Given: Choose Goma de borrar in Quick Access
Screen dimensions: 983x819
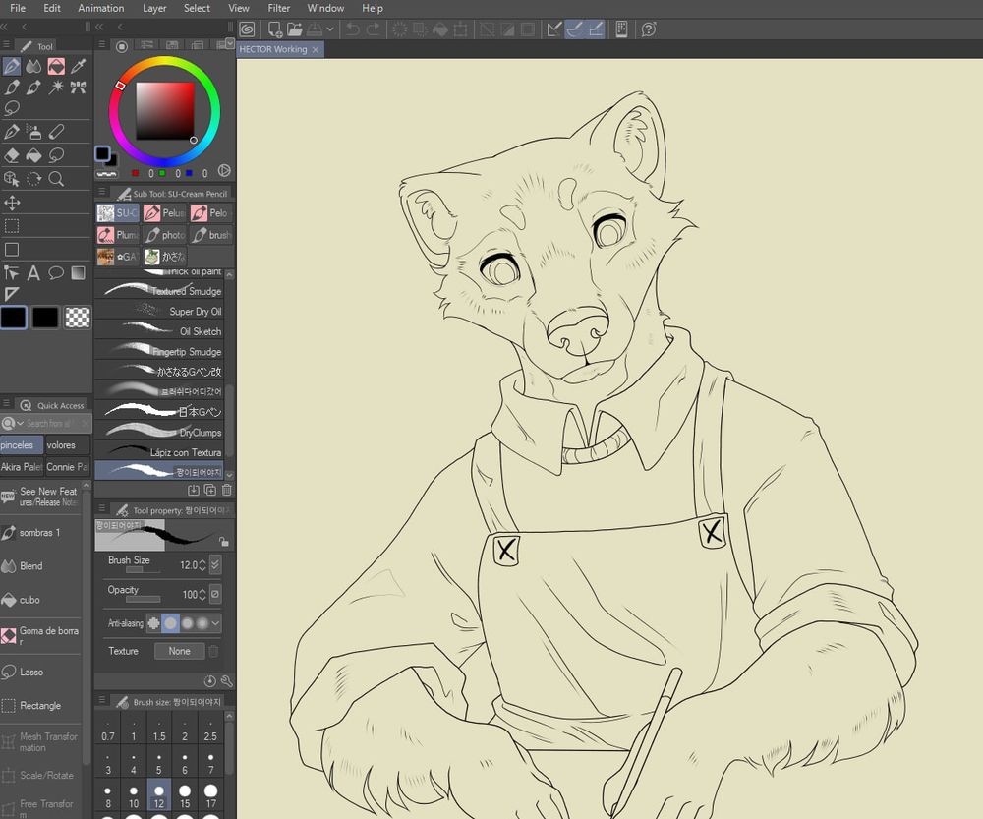Looking at the screenshot, I should point(41,635).
